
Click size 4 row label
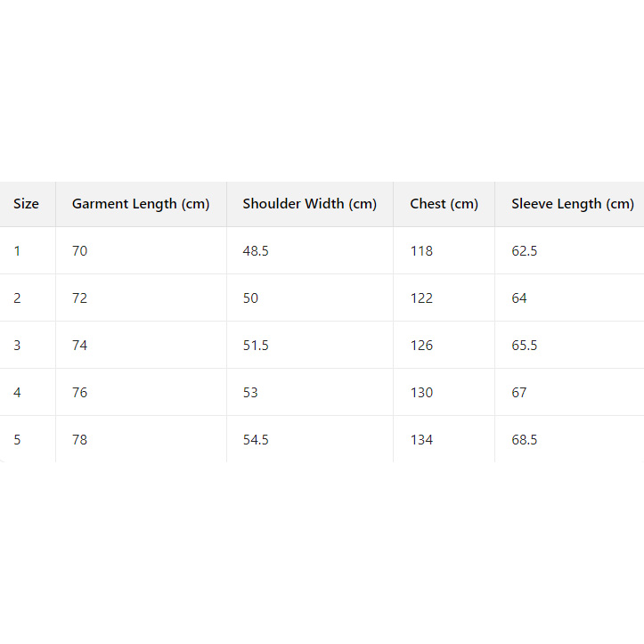click(x=17, y=393)
